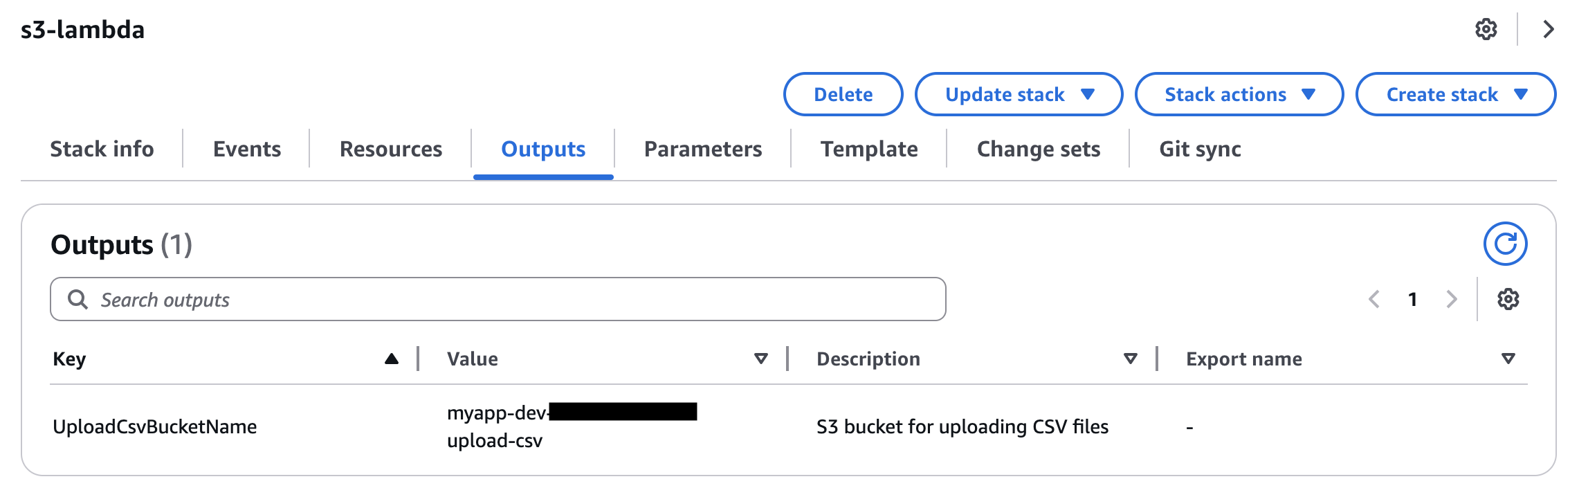Open Outputs table preferences gear
Image resolution: width=1579 pixels, height=497 pixels.
click(x=1508, y=299)
